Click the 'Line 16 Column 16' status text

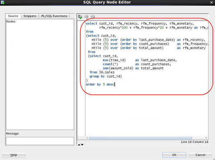click(x=195, y=142)
